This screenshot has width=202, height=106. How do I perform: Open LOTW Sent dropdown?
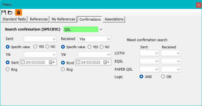pos(149,53)
